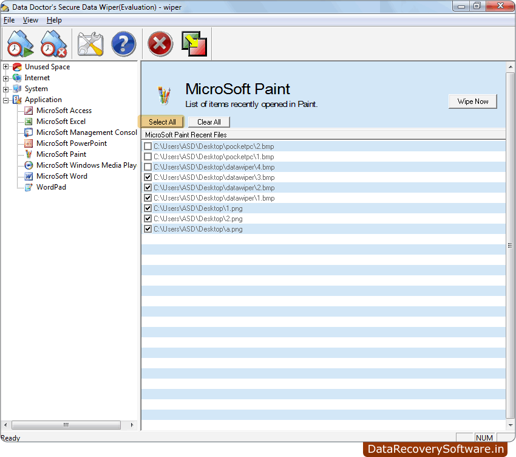Select the Unused Space tree label
This screenshot has height=457, width=516.
pos(47,67)
